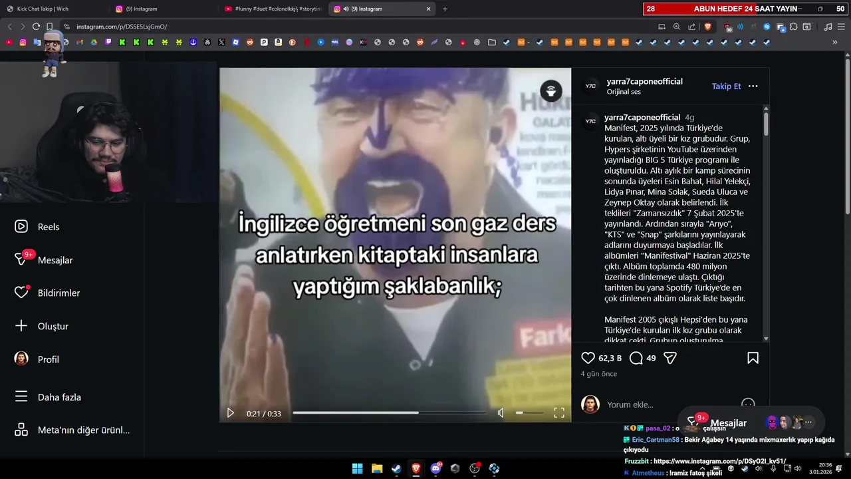Open Windows Start menu
Viewport: 851px width, 479px height.
click(x=357, y=468)
